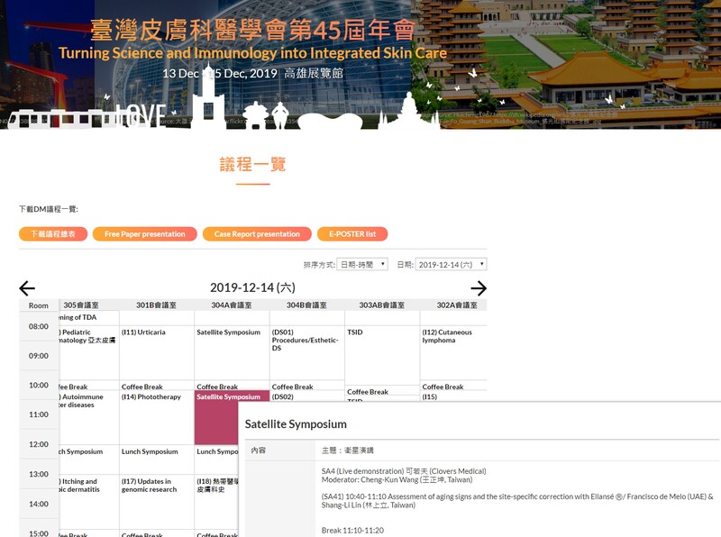
Task: Click the 303AB會議室 room header
Action: [381, 305]
